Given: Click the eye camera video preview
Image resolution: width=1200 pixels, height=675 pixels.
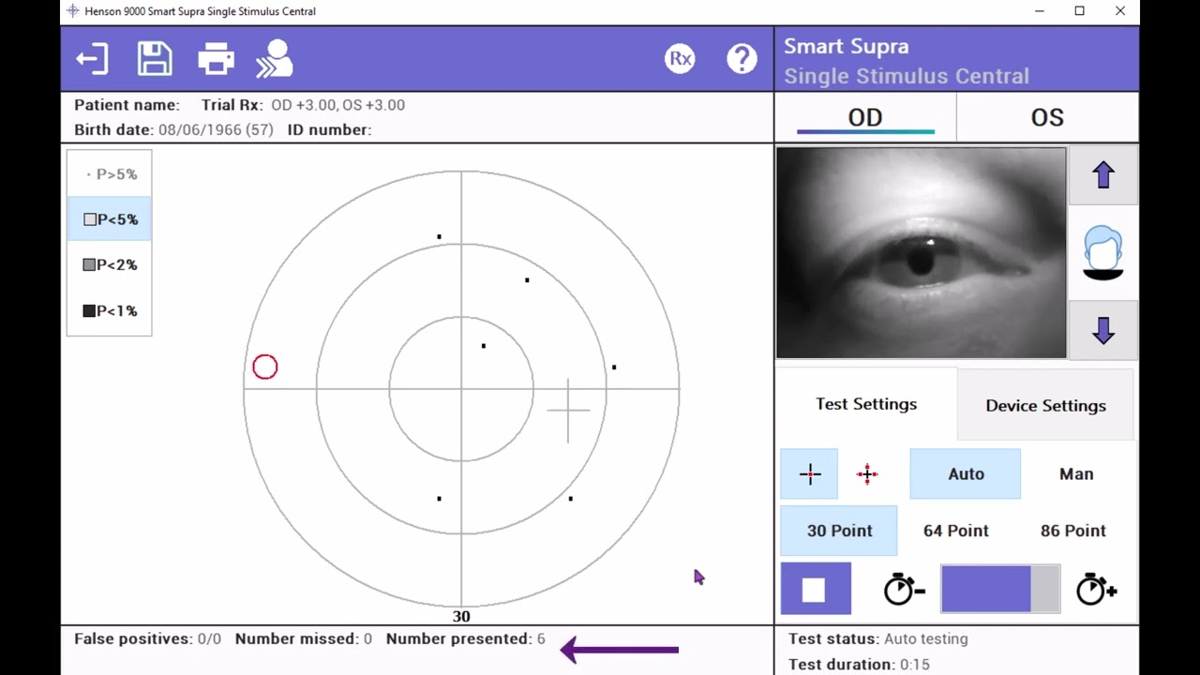Looking at the screenshot, I should click(922, 253).
